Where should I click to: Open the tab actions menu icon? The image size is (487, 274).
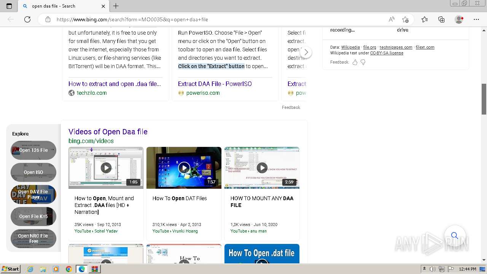pyautogui.click(x=9, y=6)
